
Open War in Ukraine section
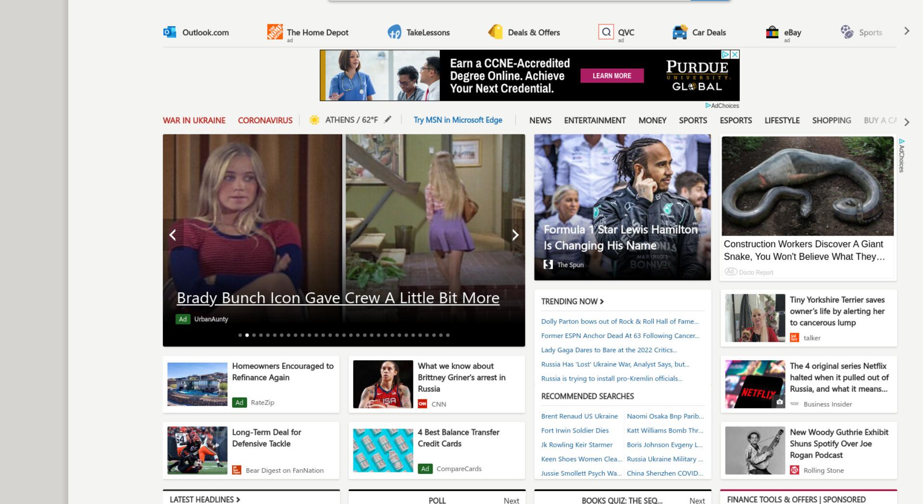194,120
